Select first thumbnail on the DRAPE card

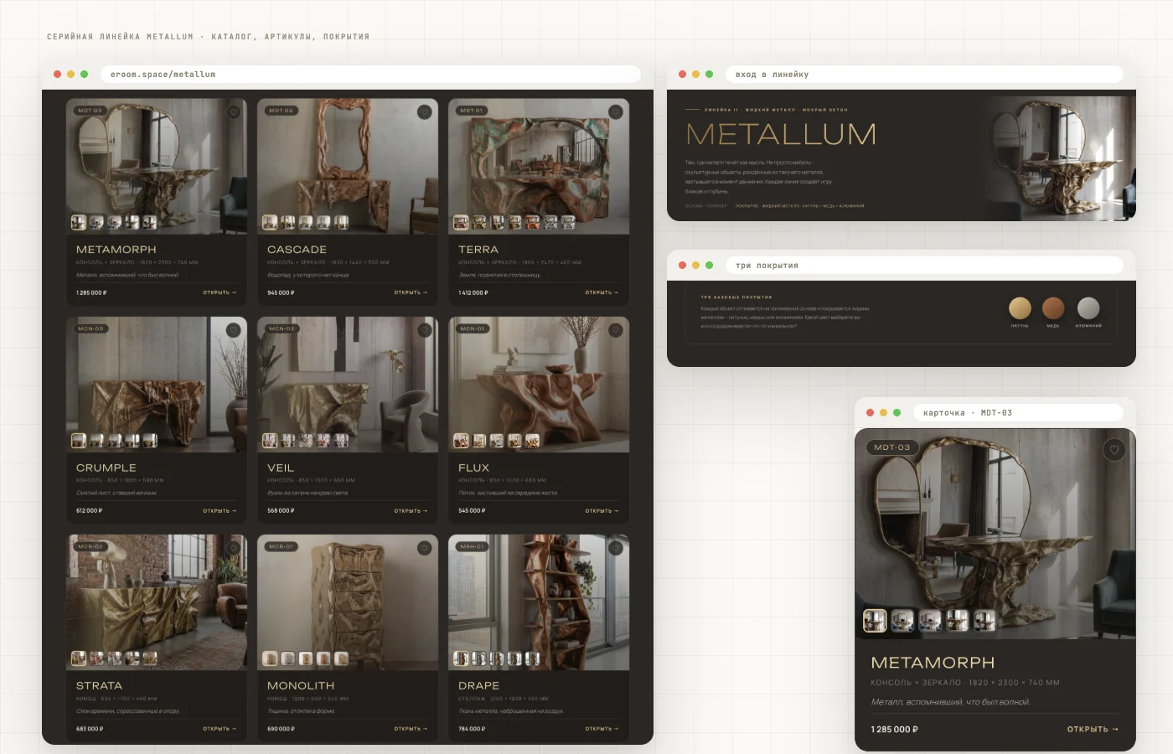click(461, 658)
